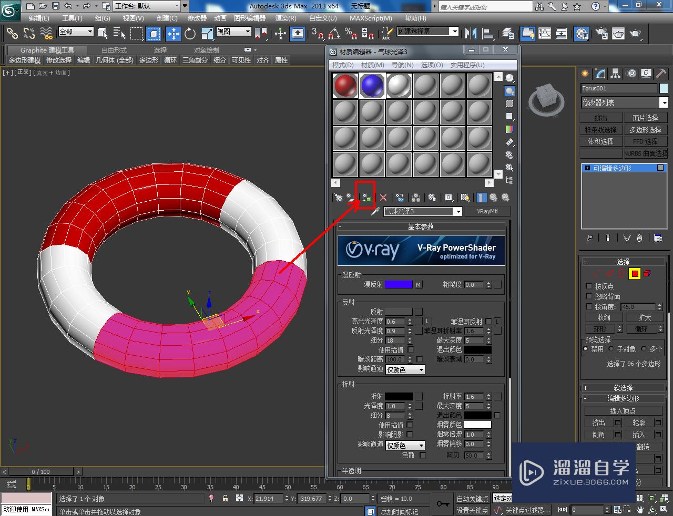Click Make Material Copy icon
The width and height of the screenshot is (673, 516).
tap(400, 198)
